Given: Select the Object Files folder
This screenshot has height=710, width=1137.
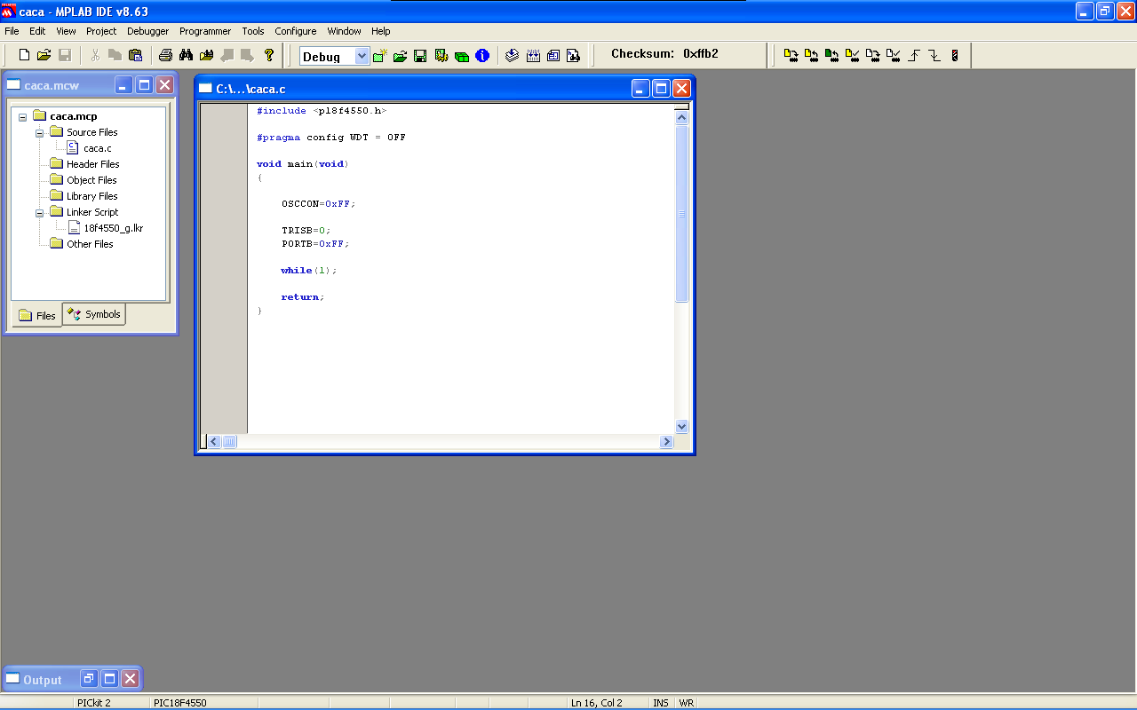Looking at the screenshot, I should pos(91,180).
